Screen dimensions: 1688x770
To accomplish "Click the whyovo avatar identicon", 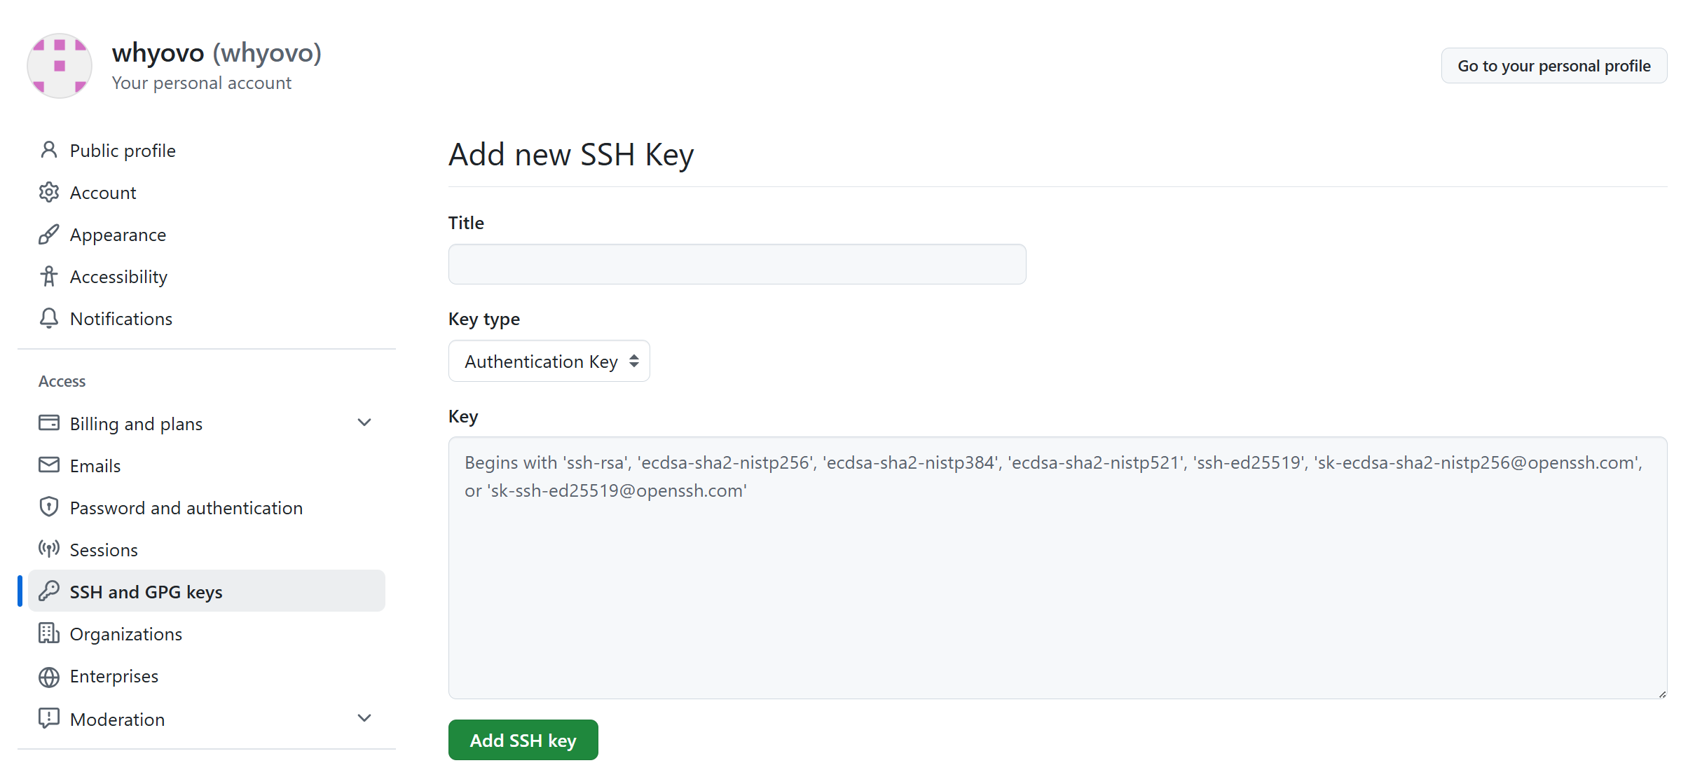I will (x=60, y=66).
